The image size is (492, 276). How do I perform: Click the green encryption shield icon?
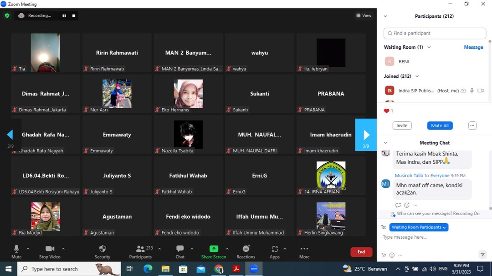click(7, 15)
